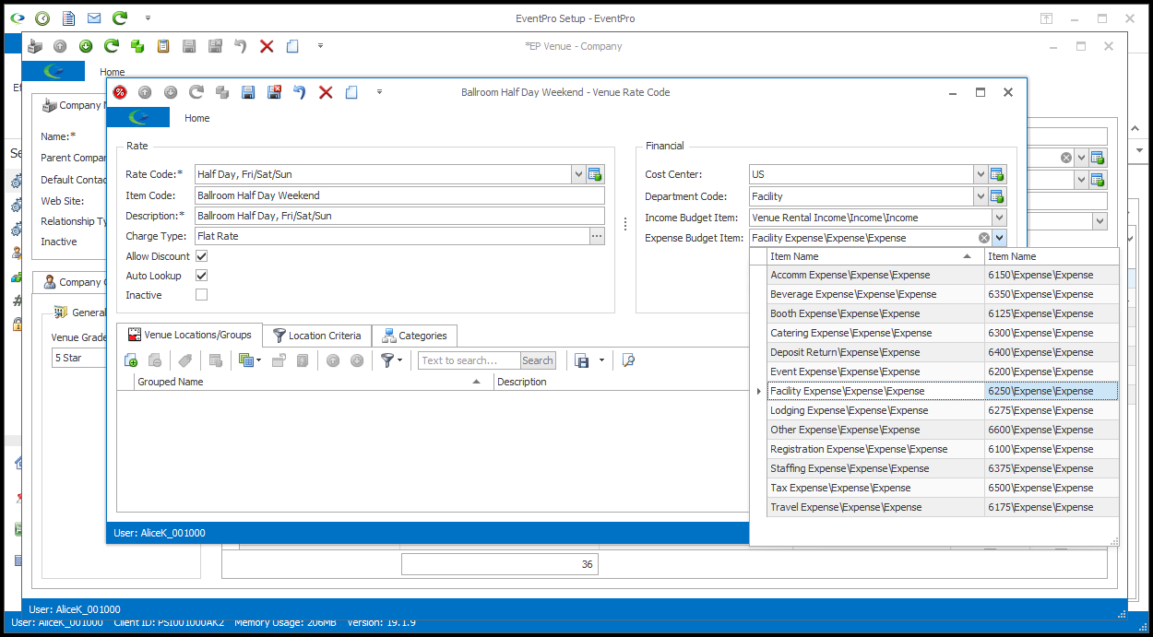Click Save icon in Venue Rate Code window
Screen dimensions: 1153x637
point(248,92)
